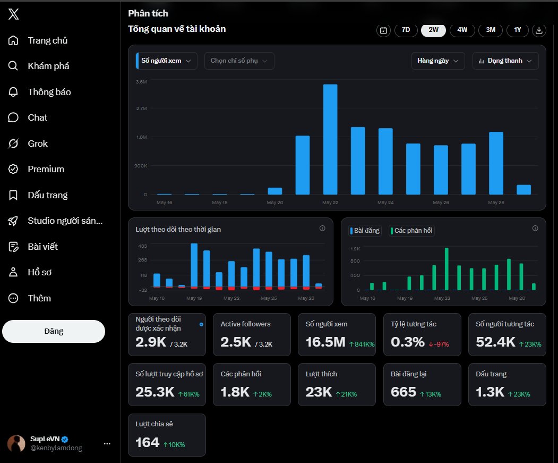The image size is (558, 463).
Task: Click blue verified badge next to SupLeVN
Action: pyautogui.click(x=65, y=439)
